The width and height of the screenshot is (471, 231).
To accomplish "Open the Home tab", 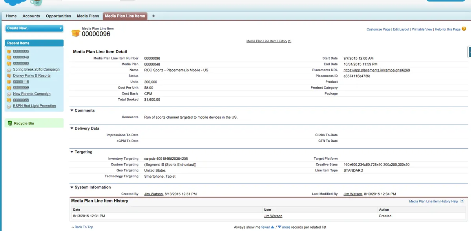I will tap(11, 16).
